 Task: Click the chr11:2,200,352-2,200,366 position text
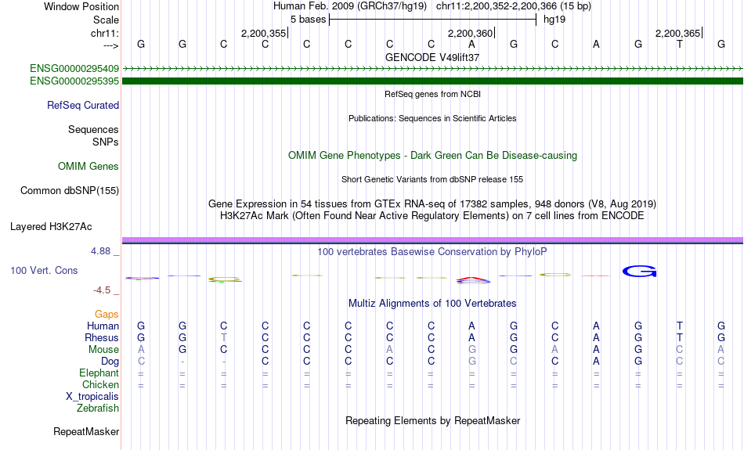click(x=514, y=6)
